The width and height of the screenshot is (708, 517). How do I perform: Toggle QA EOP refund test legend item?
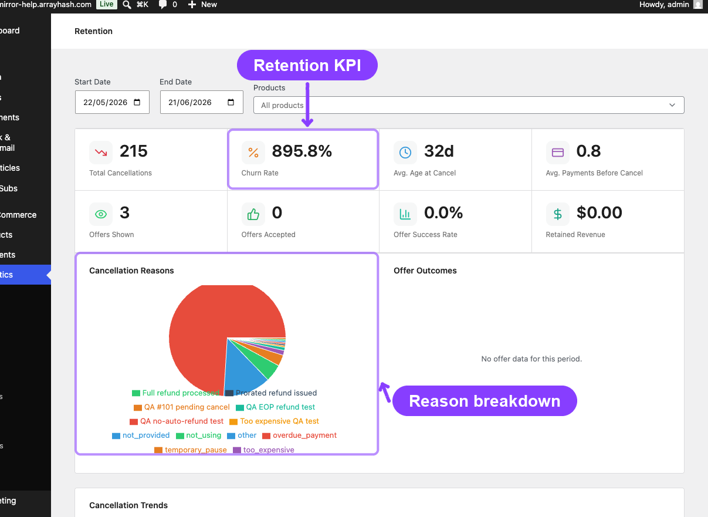point(276,407)
